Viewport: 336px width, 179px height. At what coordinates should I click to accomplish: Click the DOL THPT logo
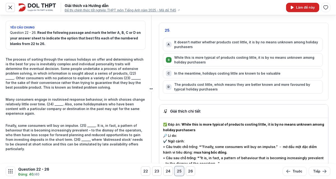point(37,8)
